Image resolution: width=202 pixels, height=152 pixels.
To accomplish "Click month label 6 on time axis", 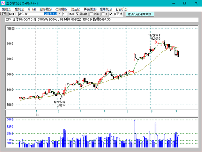I will pyautogui.click(x=151, y=112).
